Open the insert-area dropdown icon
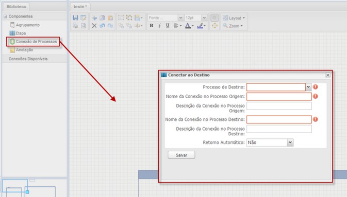Image resolution: width=347 pixels, height=197 pixels. (139, 17)
